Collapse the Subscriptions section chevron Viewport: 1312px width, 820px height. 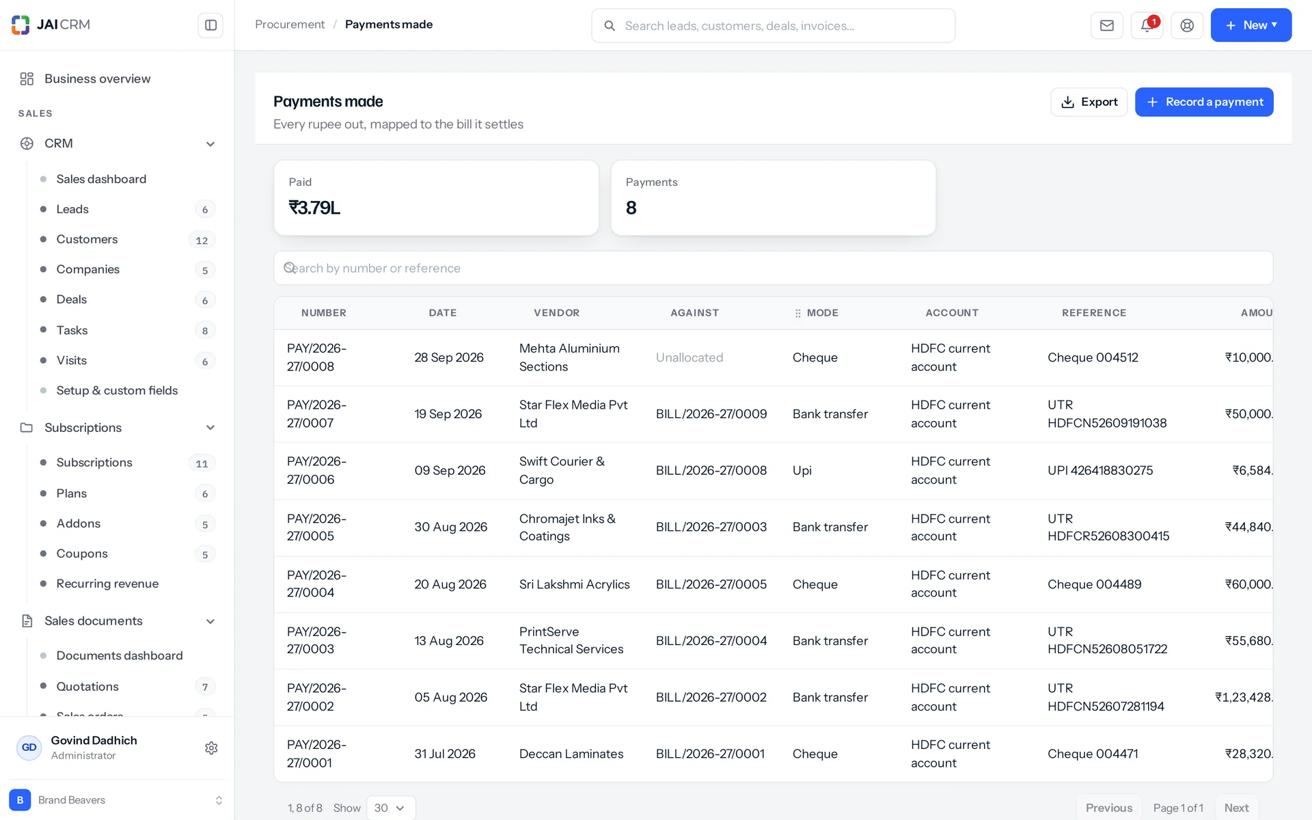pos(210,428)
